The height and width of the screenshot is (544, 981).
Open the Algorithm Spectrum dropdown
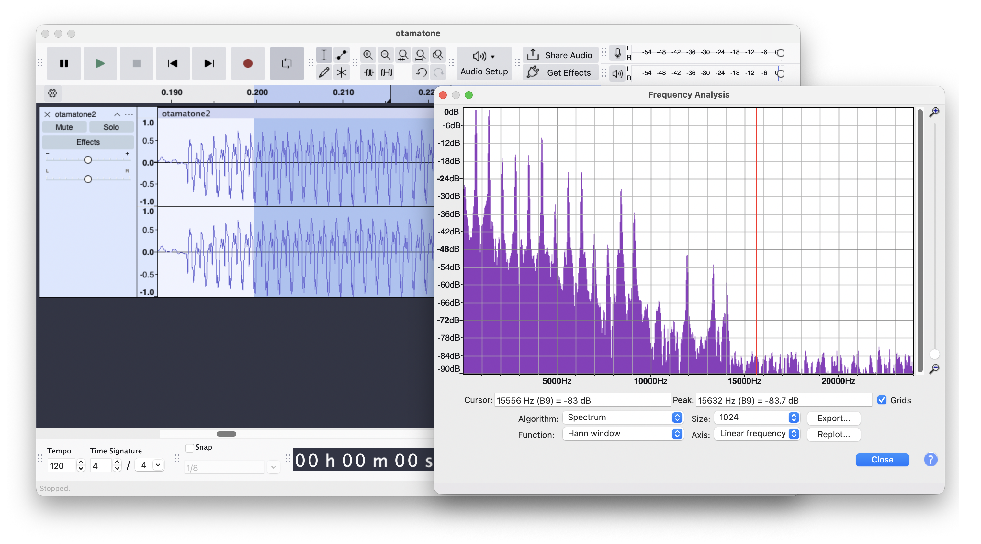click(622, 417)
